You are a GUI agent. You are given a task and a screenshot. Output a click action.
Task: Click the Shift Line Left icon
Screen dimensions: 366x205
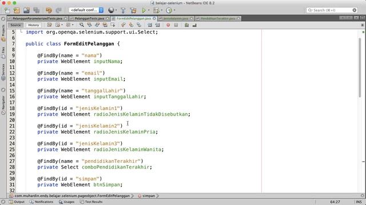[x=150, y=25]
